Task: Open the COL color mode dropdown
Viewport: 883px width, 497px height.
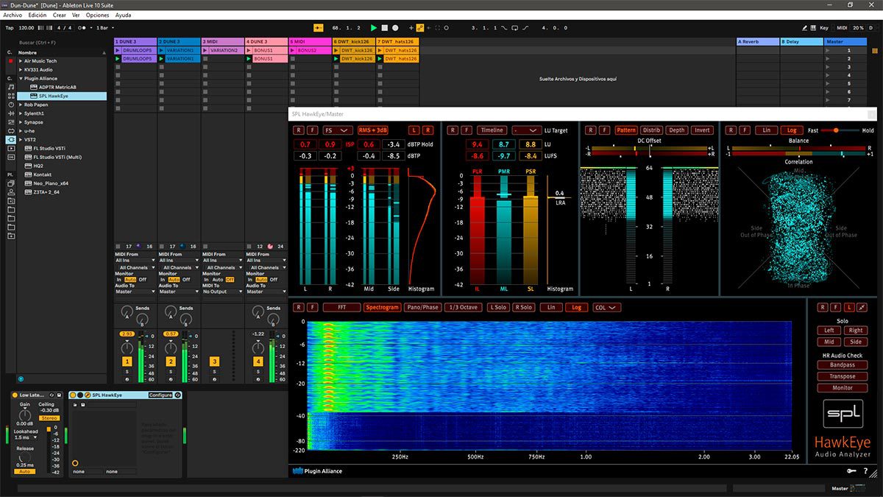Action: point(606,307)
